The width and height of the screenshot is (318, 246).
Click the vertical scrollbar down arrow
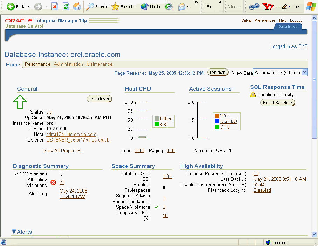[x=314, y=234]
